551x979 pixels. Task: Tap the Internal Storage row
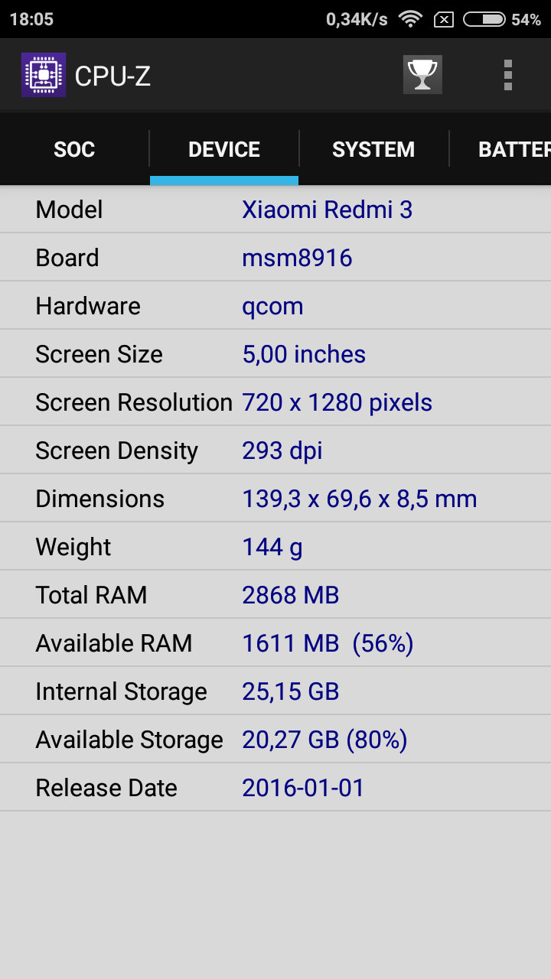pos(275,691)
